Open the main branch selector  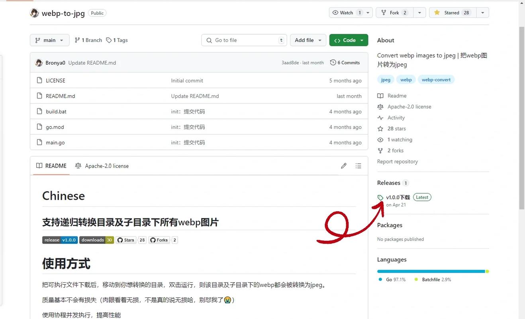tap(49, 40)
